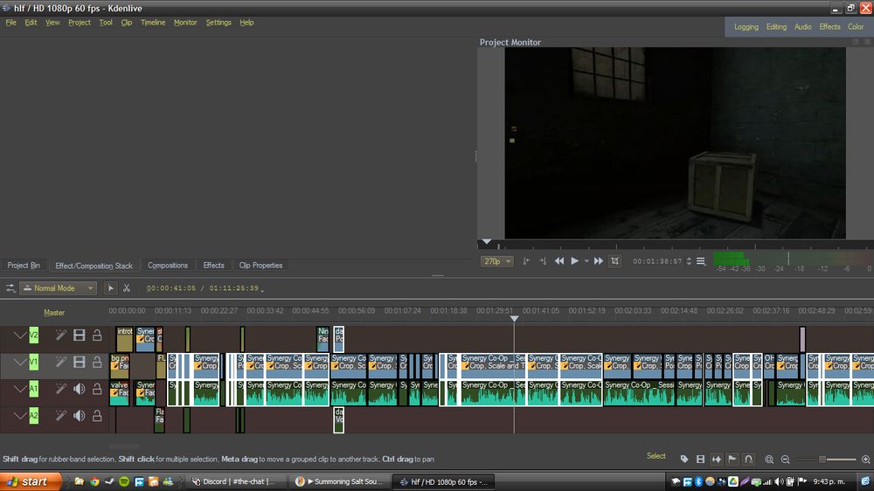Switch to the Audio workspace layout

(802, 27)
